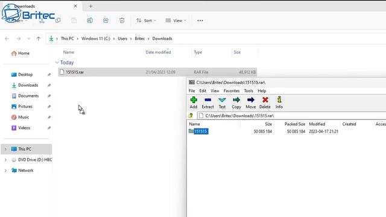Go back in File Explorer

7,39
